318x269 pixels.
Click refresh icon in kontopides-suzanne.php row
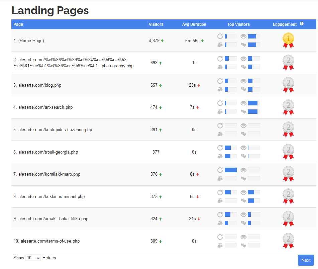pos(220,125)
